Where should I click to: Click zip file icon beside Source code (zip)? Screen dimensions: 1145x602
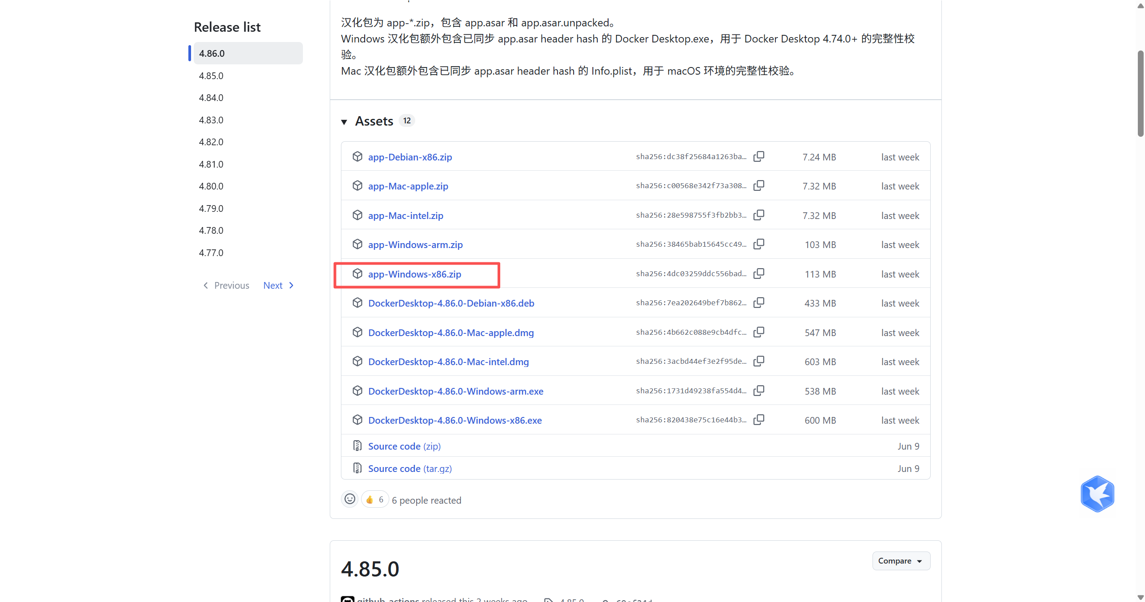point(357,446)
